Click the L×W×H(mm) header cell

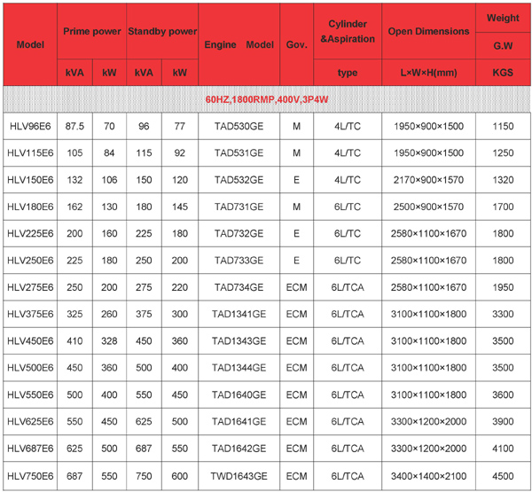tap(428, 73)
